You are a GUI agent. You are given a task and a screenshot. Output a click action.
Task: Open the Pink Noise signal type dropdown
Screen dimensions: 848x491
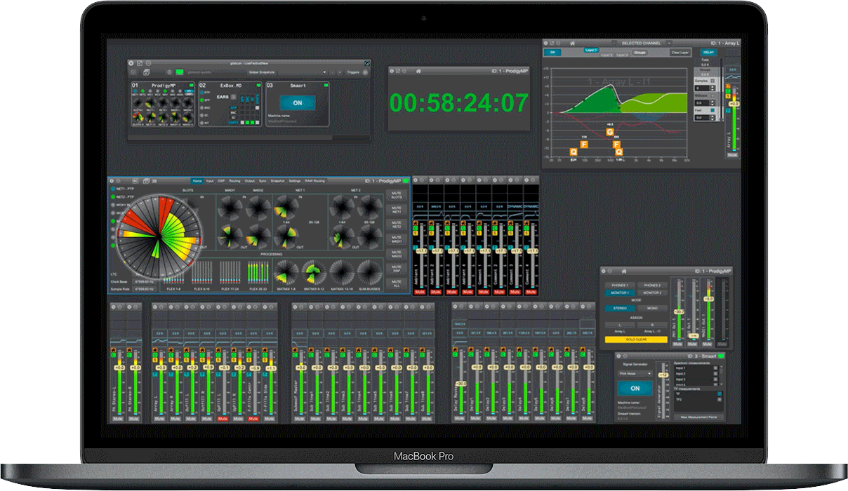coord(635,374)
